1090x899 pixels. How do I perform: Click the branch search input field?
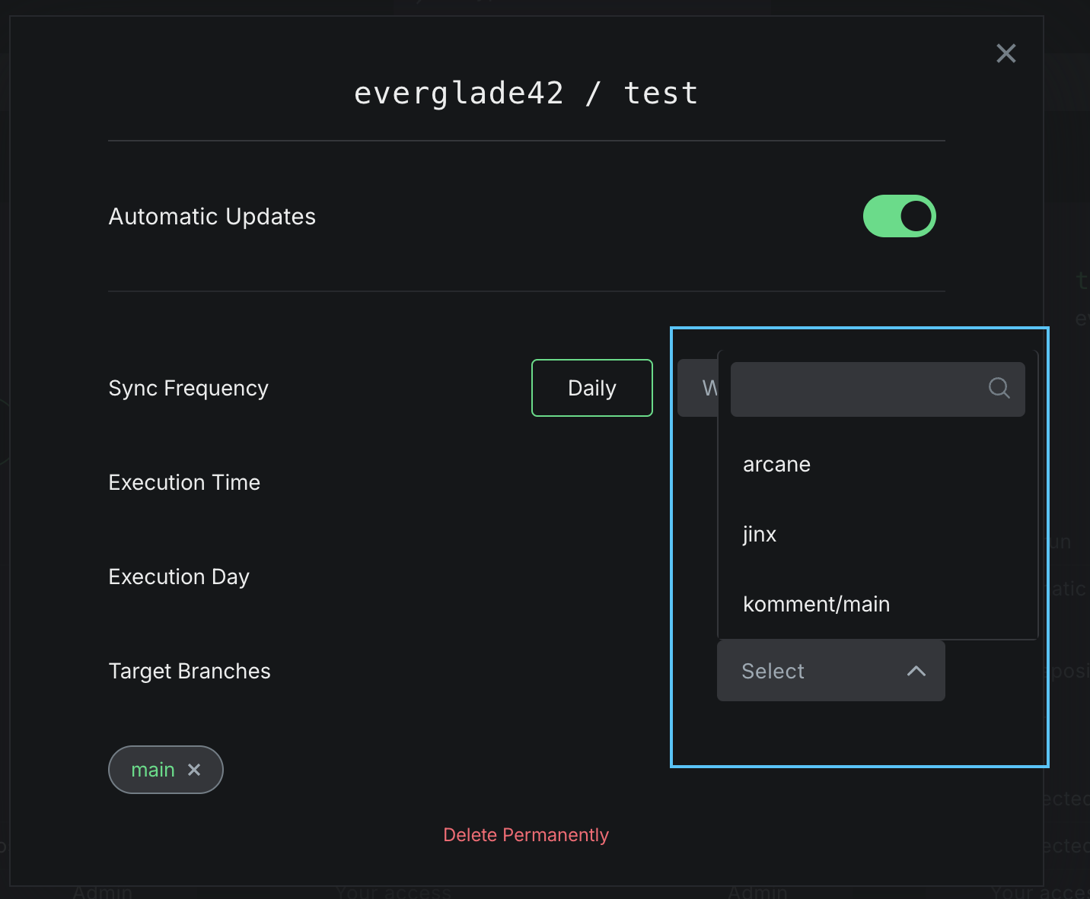[878, 389]
